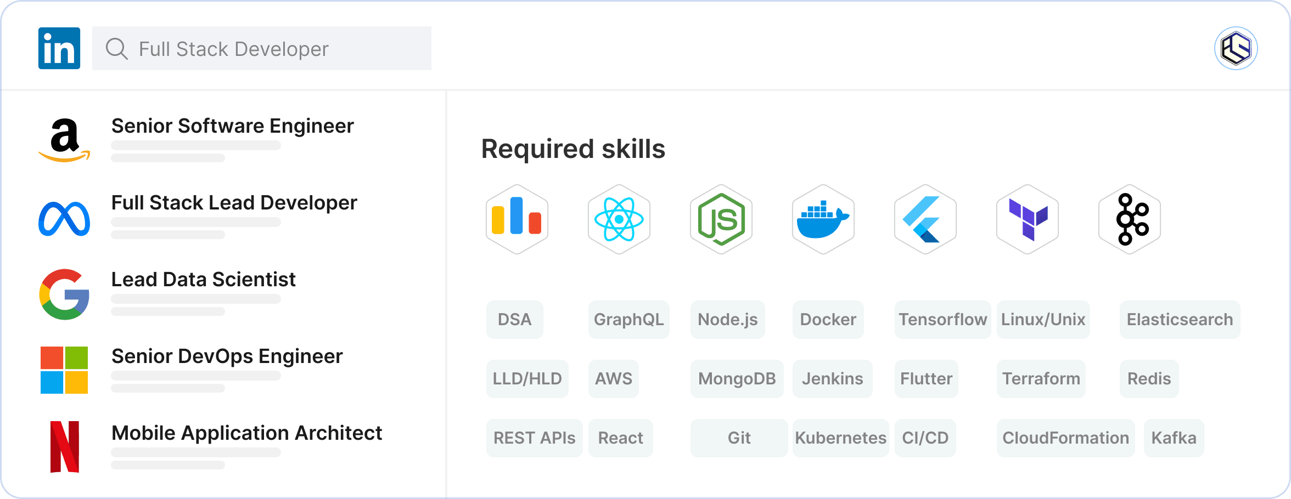The height and width of the screenshot is (499, 1291).
Task: Click the Netflix company logo
Action: pos(65,447)
